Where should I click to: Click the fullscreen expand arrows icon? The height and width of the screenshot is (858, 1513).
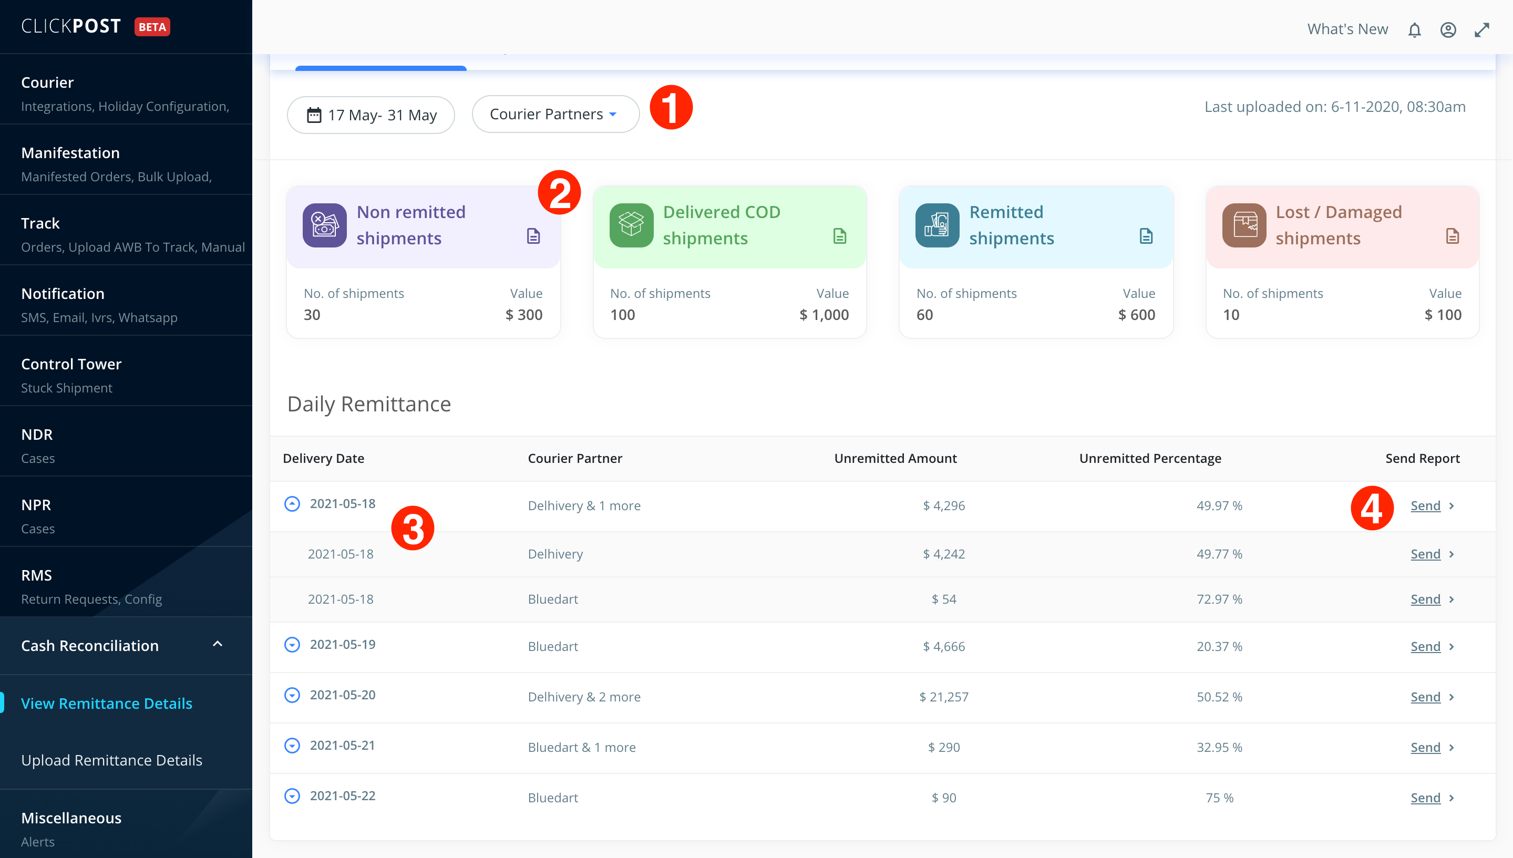pos(1482,30)
